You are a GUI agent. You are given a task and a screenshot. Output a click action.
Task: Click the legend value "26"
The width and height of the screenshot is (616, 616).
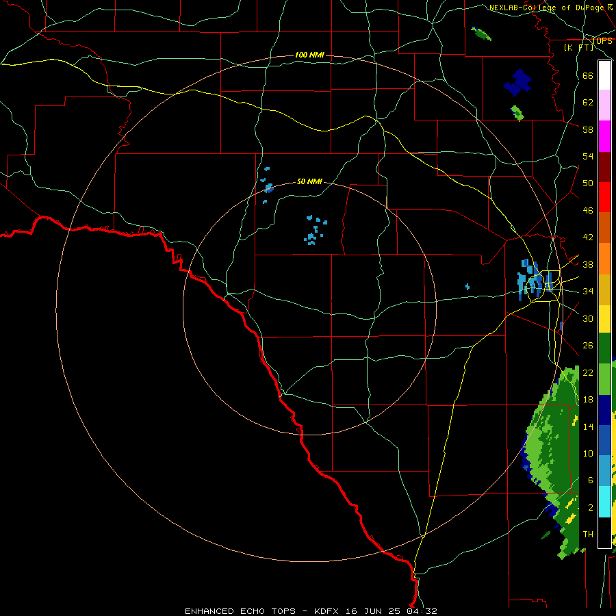(588, 346)
